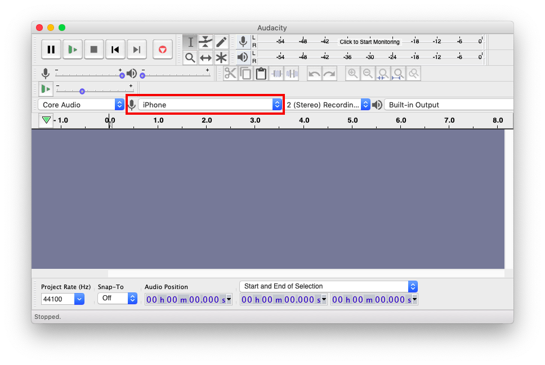Toggle the green timeline pin button
Viewport: 545px width, 365px height.
tap(46, 120)
